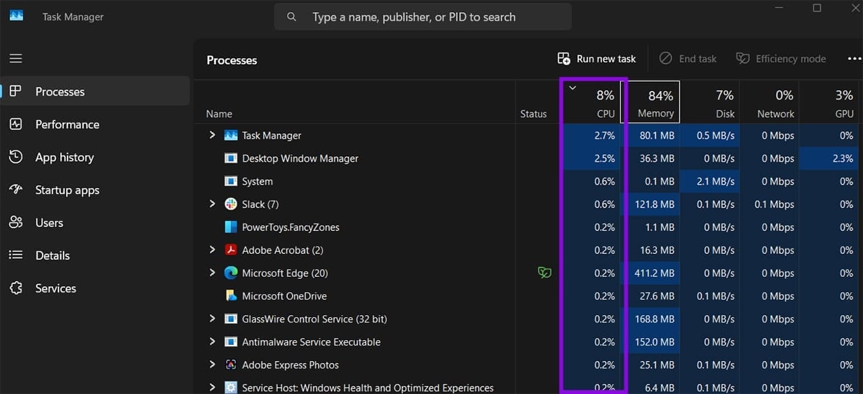Expand the Adobe Express Photos group
Image resolution: width=863 pixels, height=394 pixels.
point(212,364)
